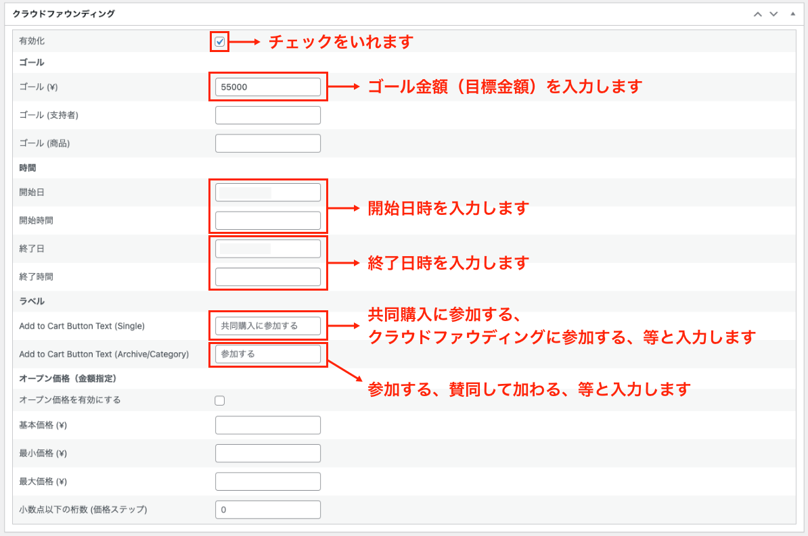Focus the ゴール (商品) input field
Image resolution: width=808 pixels, height=536 pixels.
(267, 143)
